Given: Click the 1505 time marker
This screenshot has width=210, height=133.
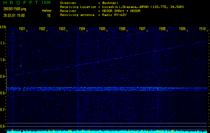Looking at the screenshot, I should click(x=102, y=29).
